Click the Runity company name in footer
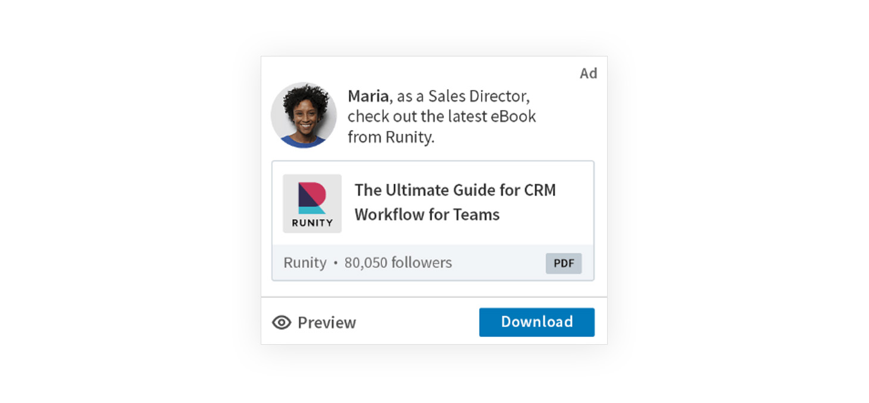The height and width of the screenshot is (403, 869). (305, 263)
